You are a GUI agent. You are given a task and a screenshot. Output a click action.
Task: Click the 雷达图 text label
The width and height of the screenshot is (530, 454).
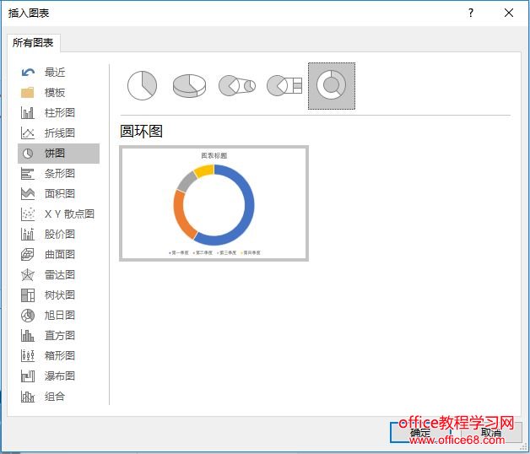pos(60,274)
